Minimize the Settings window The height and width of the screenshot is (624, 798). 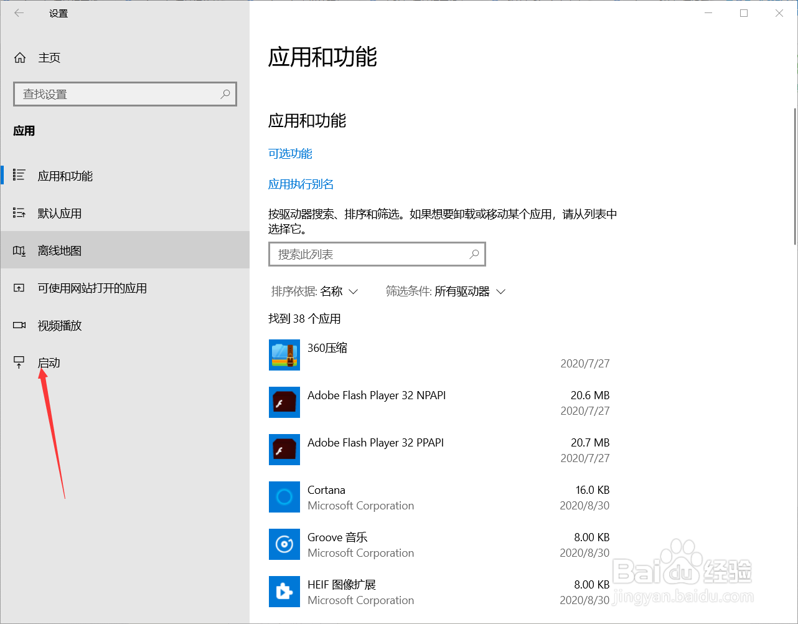pos(708,13)
